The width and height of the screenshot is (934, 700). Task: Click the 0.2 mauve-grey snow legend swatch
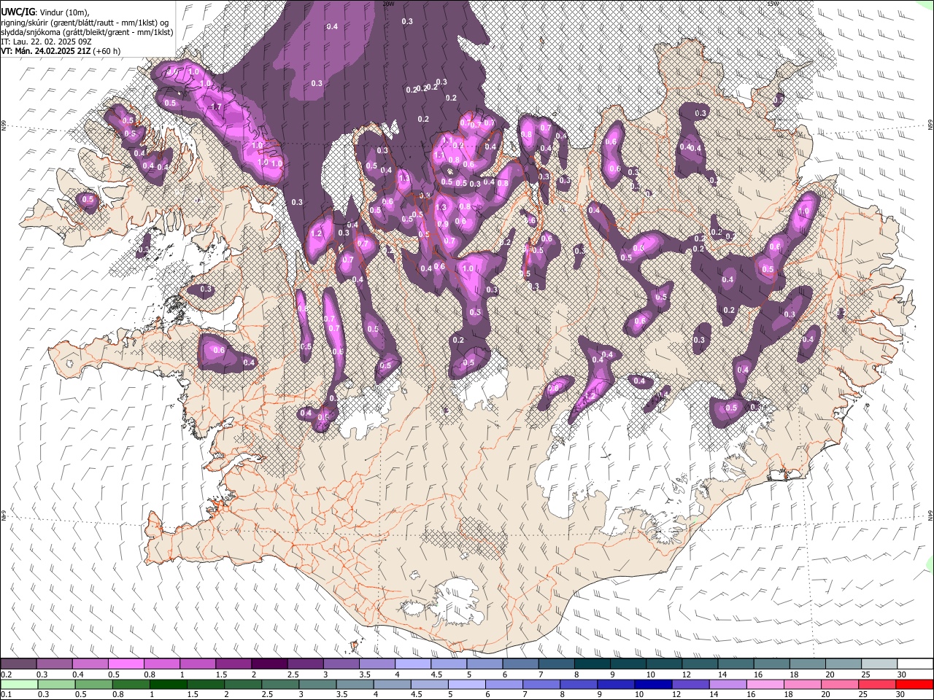[x=19, y=664]
